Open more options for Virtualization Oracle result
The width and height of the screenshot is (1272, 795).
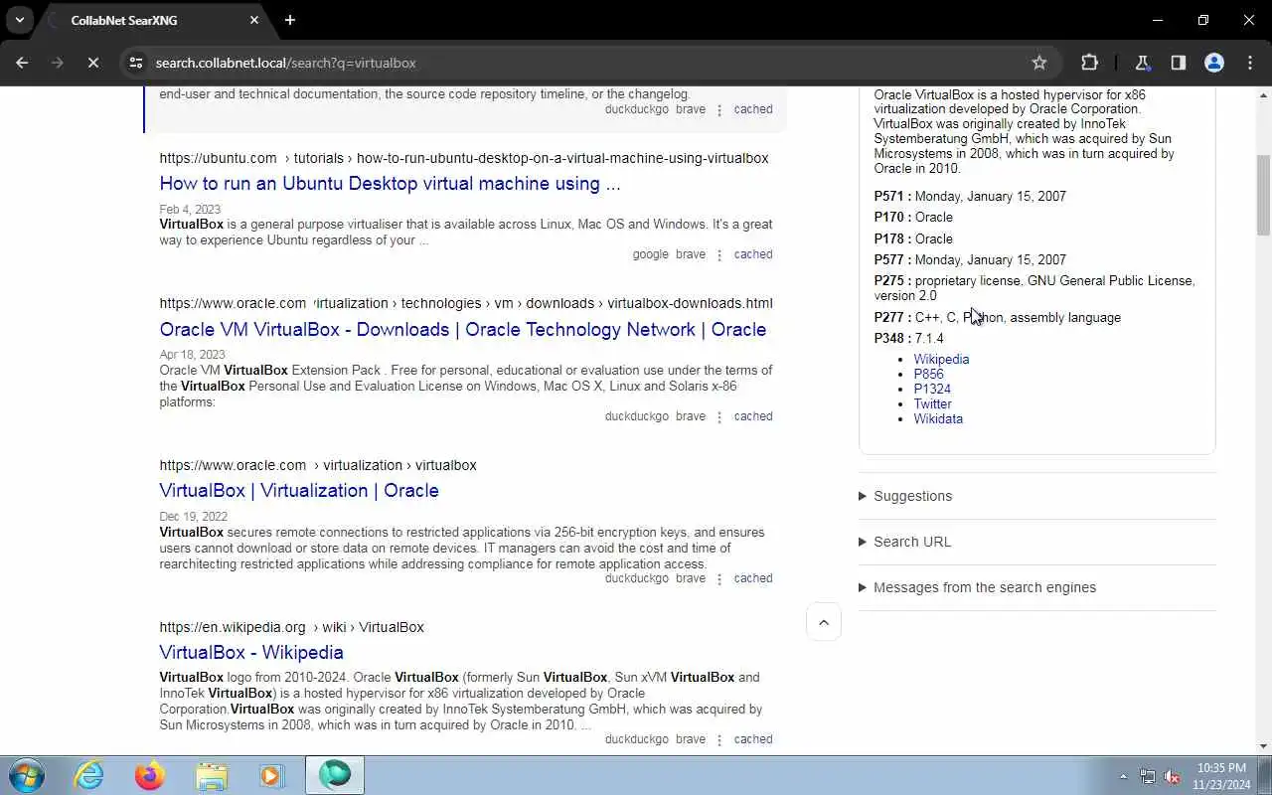coord(719,579)
